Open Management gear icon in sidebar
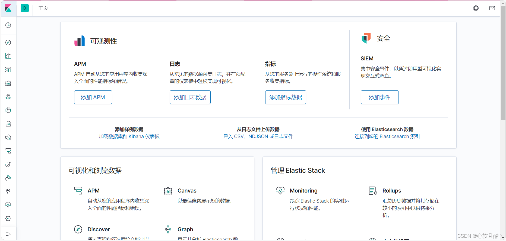The width and height of the screenshot is (506, 241). point(8,219)
